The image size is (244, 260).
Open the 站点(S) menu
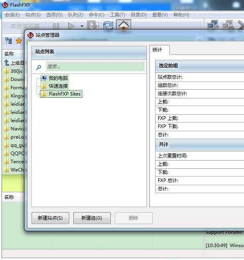[x=33, y=15]
